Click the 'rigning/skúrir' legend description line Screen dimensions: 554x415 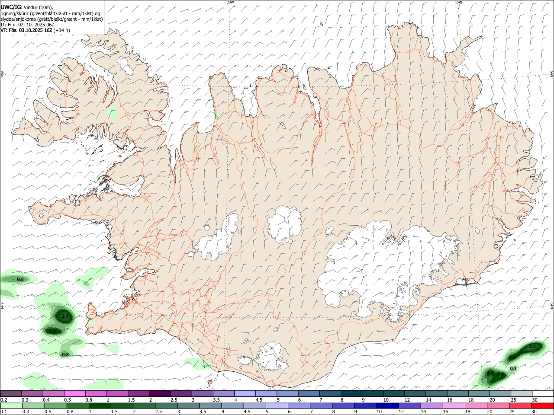pos(50,13)
